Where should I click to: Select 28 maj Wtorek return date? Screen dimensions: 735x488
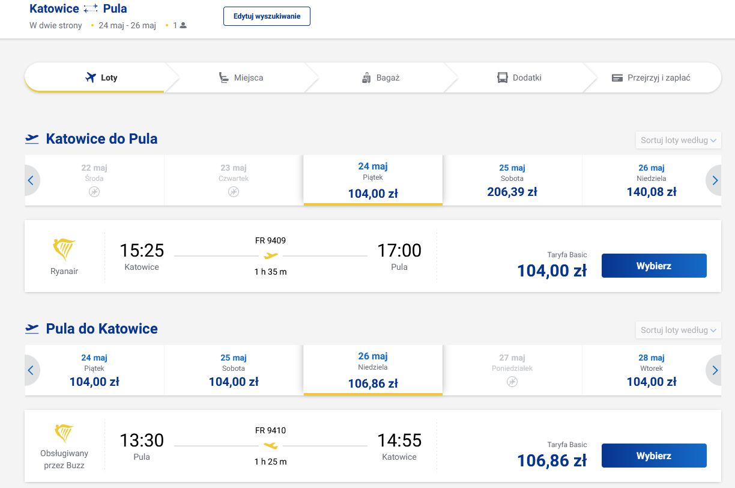[x=652, y=370]
